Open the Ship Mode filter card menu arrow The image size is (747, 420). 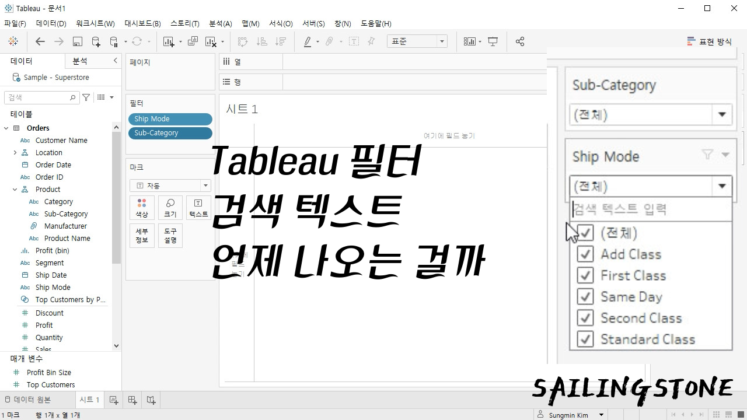pyautogui.click(x=725, y=155)
